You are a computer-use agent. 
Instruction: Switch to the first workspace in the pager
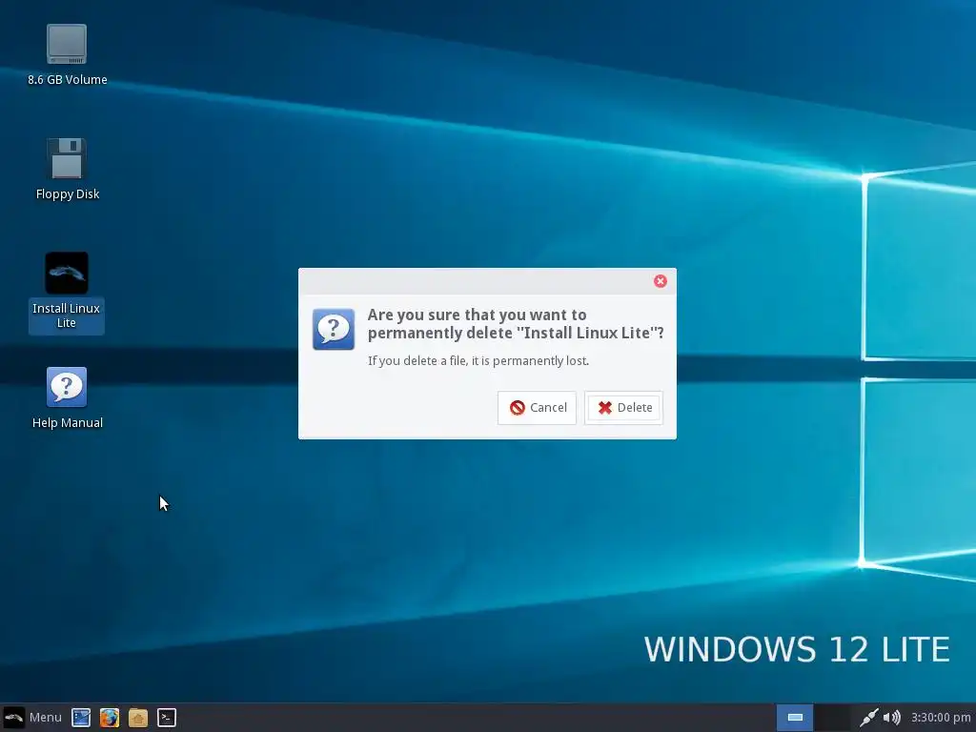pyautogui.click(x=795, y=718)
